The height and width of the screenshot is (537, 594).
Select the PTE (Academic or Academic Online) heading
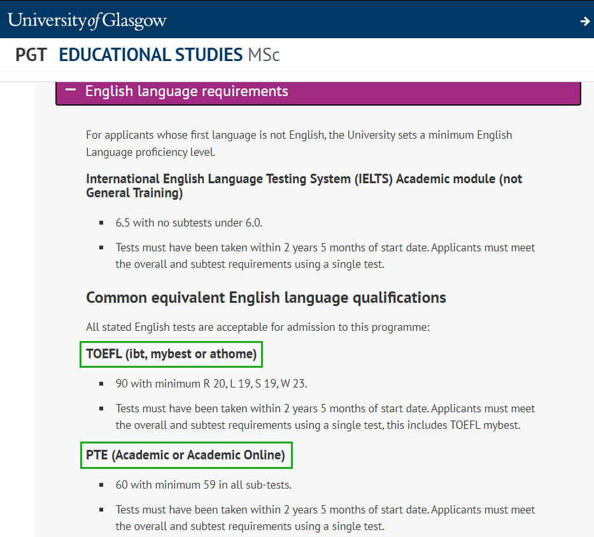coord(185,455)
